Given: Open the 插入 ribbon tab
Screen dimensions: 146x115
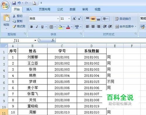Looking at the screenshot, I should click(x=29, y=9).
